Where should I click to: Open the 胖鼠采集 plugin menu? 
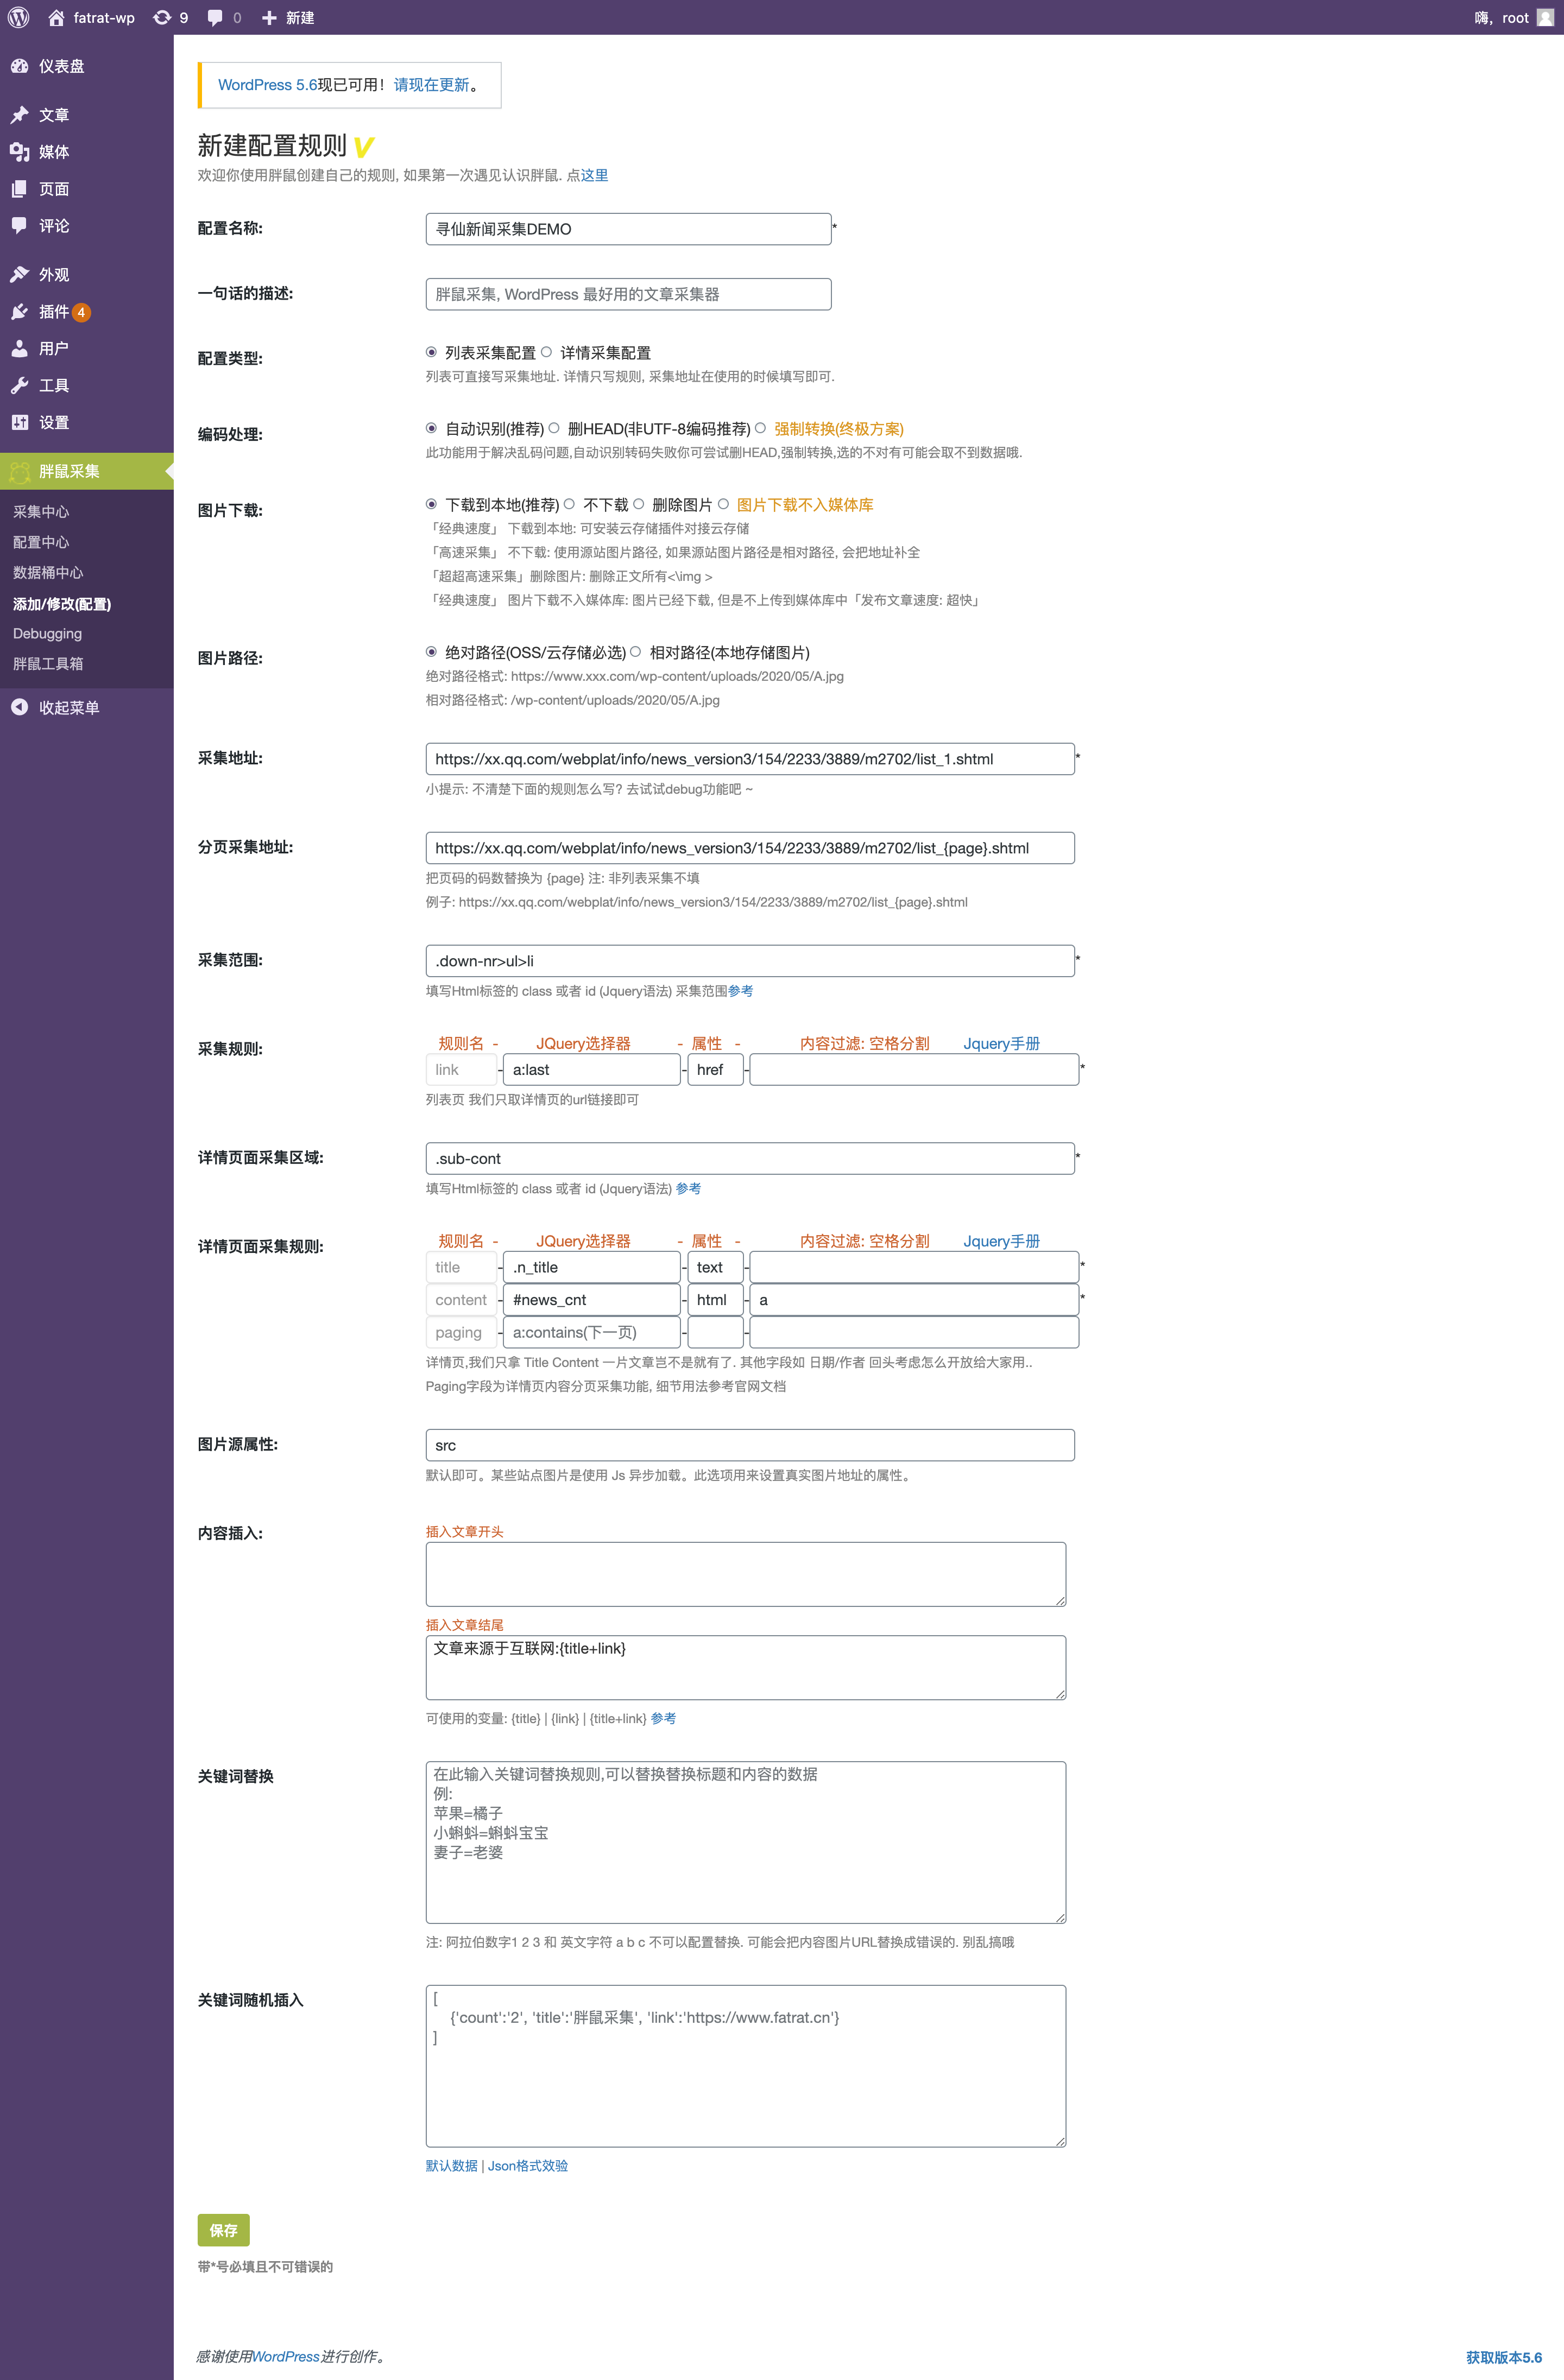tap(87, 471)
